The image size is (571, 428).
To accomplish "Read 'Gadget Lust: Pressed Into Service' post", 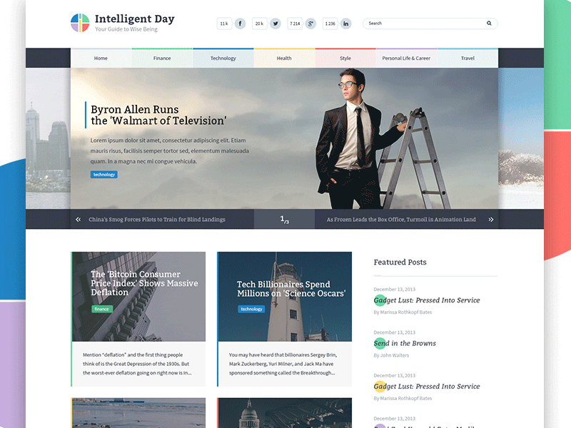I will [x=426, y=300].
